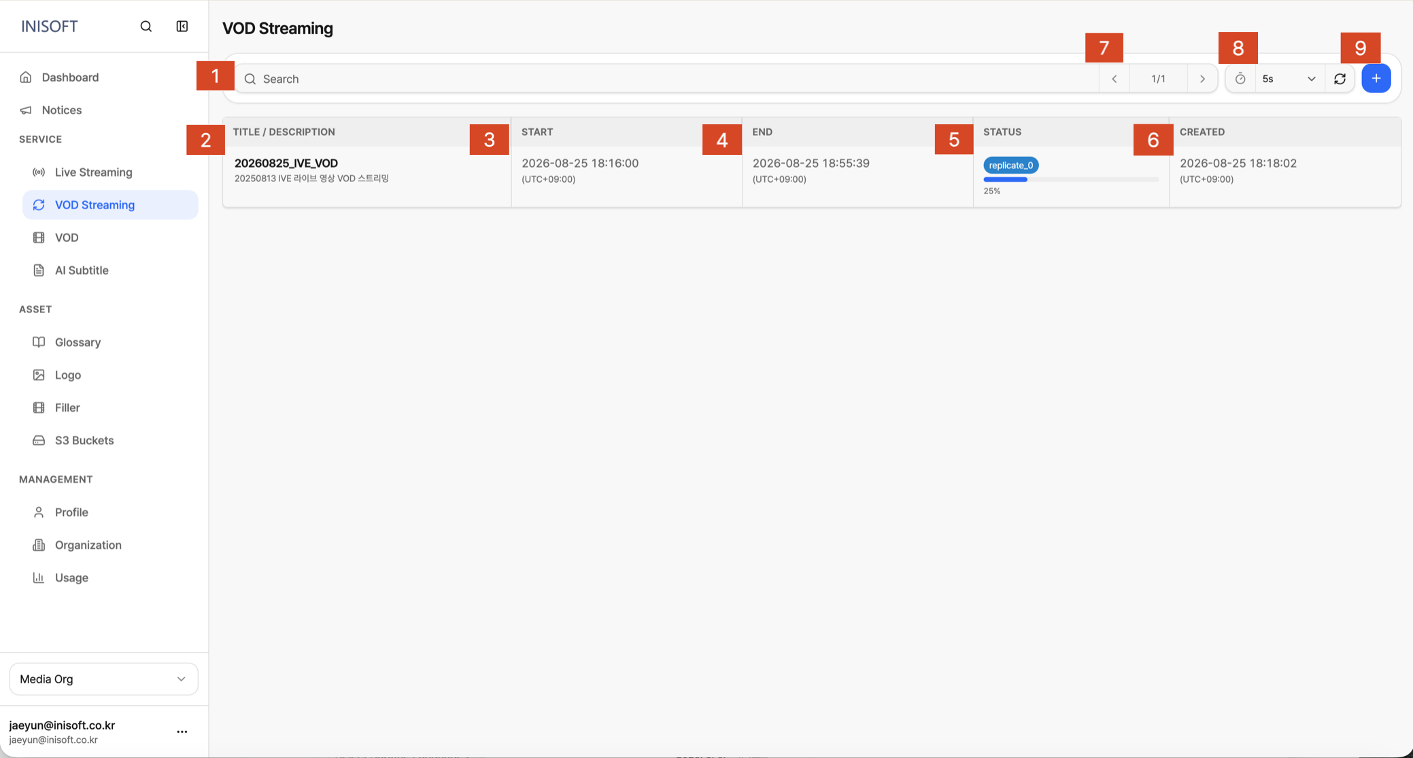1413x758 pixels.
Task: Expand the Media Org selector
Action: [103, 679]
